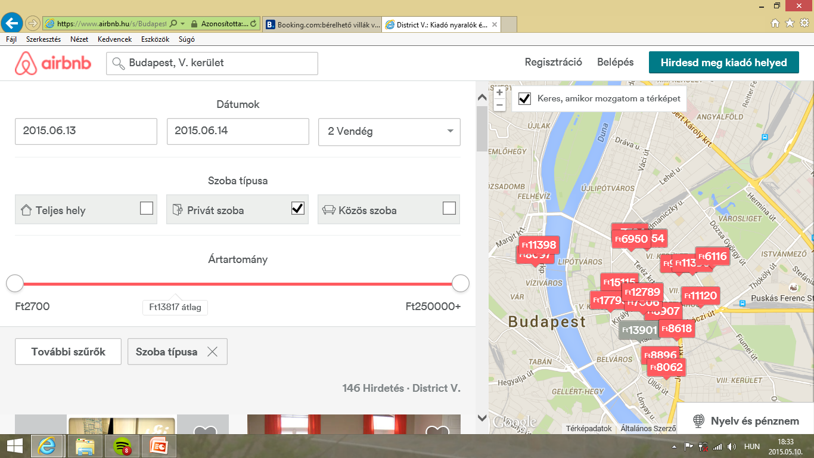The width and height of the screenshot is (814, 458).
Task: Click Ft6116 map price marker
Action: pos(712,256)
